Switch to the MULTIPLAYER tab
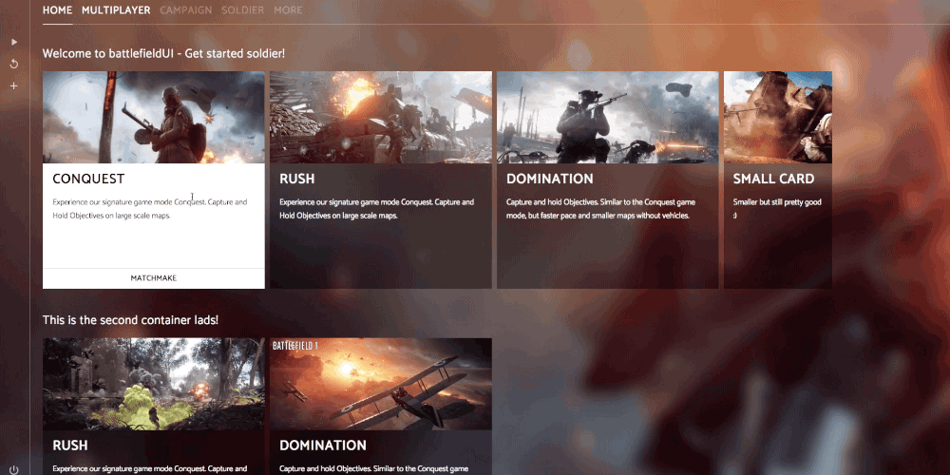Image resolution: width=950 pixels, height=475 pixels. click(x=116, y=10)
